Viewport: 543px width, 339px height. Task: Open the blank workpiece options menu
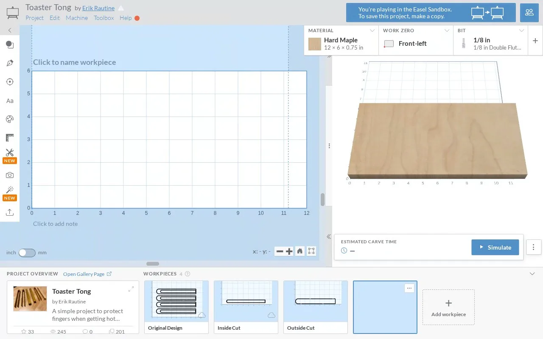409,288
